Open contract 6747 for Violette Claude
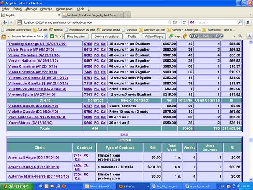The image size is (253, 190). tap(88, 106)
